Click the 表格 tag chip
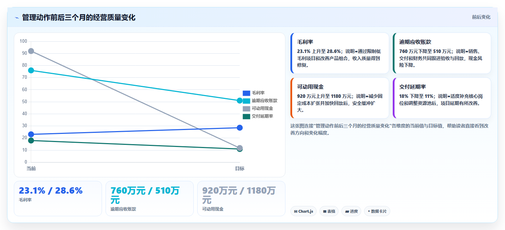 tap(329, 211)
